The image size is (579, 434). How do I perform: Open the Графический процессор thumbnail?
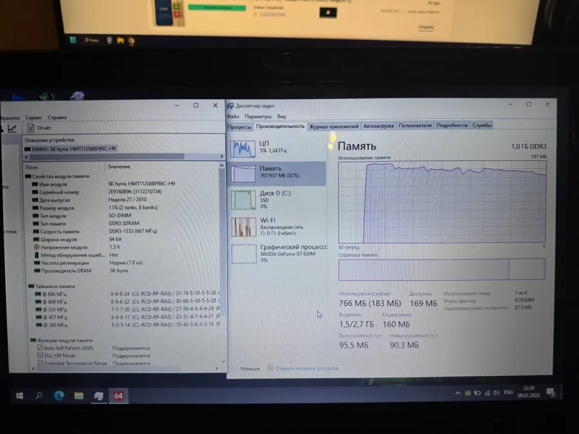coord(244,253)
